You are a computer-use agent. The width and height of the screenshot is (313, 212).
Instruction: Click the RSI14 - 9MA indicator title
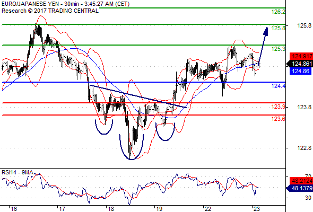click(x=18, y=172)
